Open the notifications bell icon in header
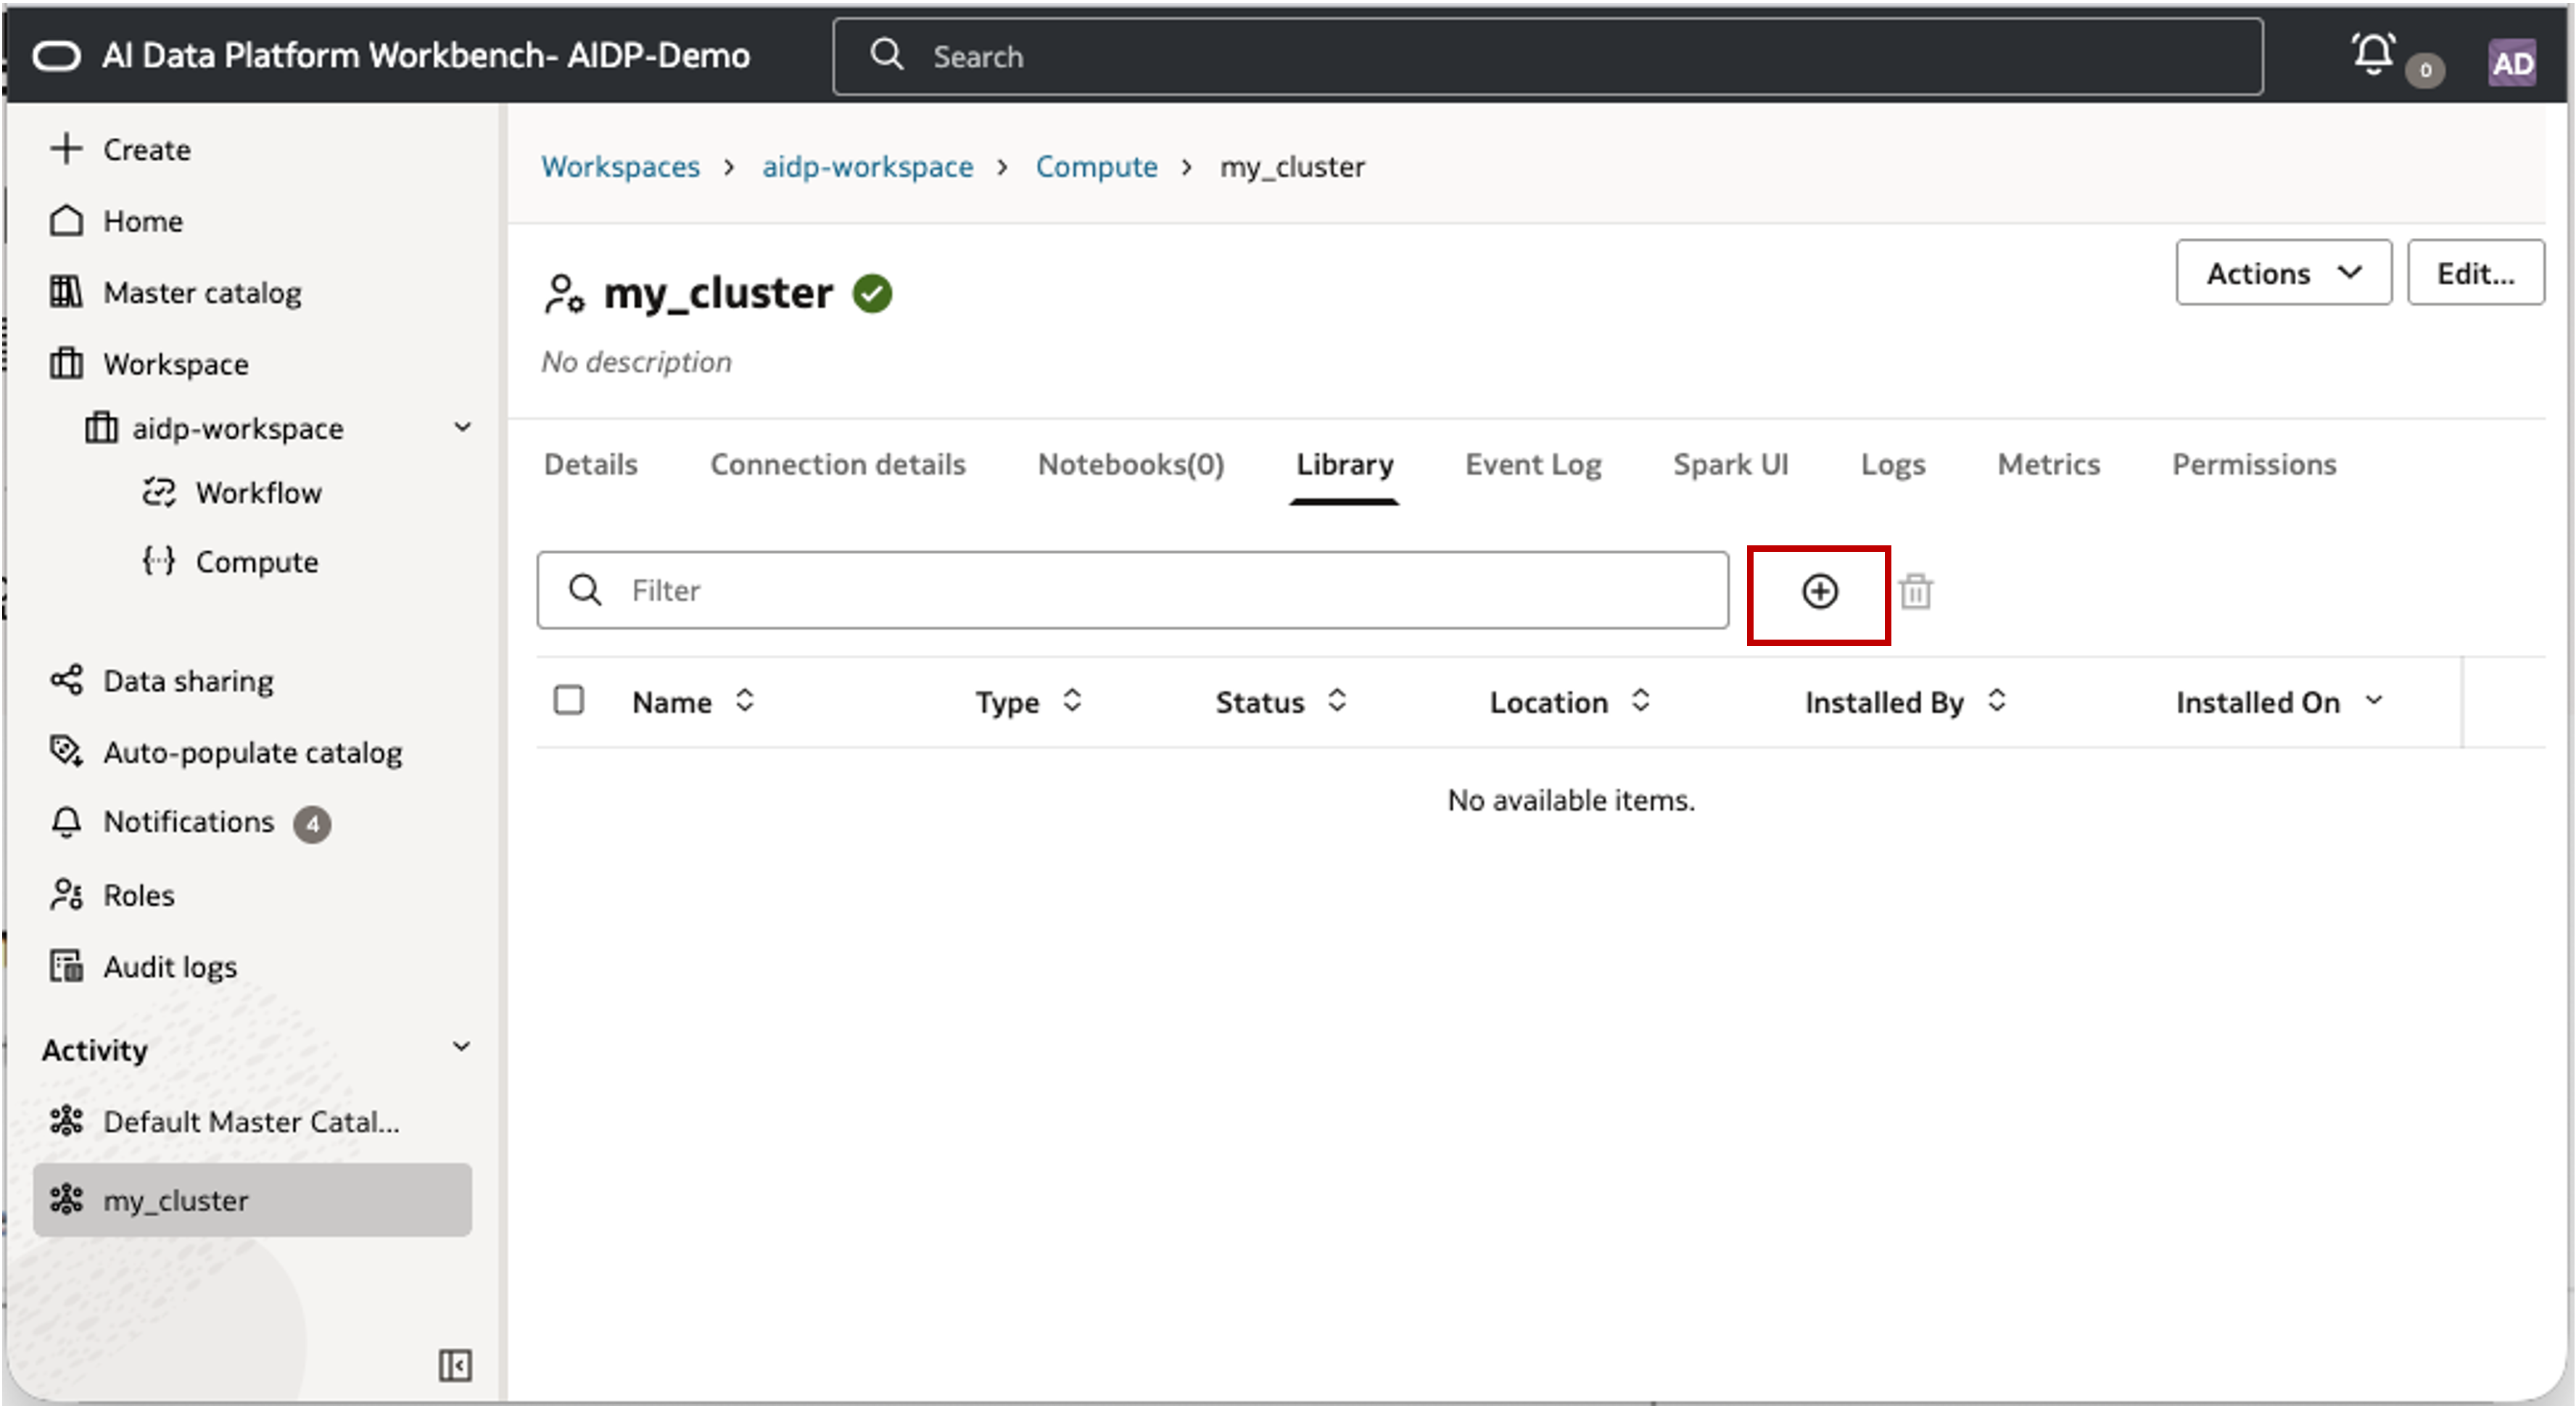 click(x=2373, y=54)
